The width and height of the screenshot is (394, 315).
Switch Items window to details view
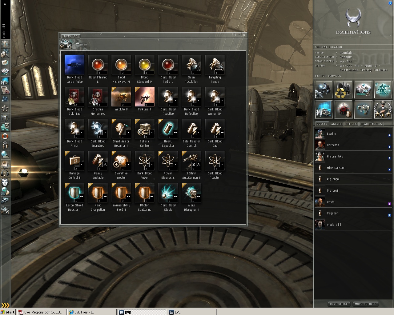[x=82, y=45]
